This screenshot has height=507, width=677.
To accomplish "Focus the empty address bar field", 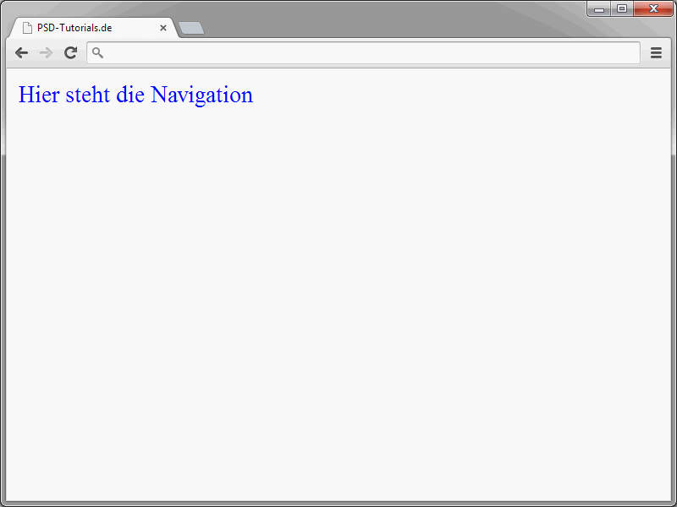I will pyautogui.click(x=363, y=53).
